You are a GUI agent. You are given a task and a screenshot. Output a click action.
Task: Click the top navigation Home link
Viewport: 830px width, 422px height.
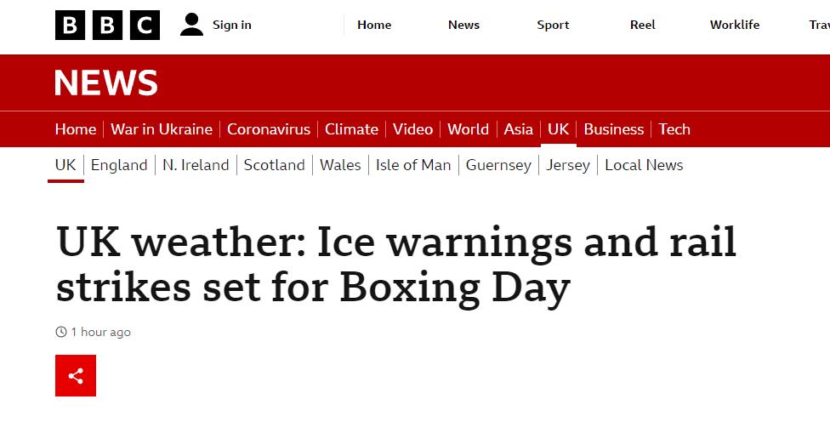click(x=374, y=25)
